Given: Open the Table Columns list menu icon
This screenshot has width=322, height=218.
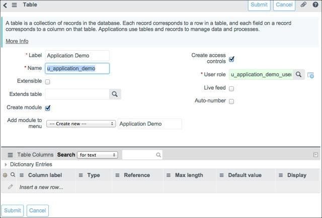Looking at the screenshot, I should click(x=10, y=155).
